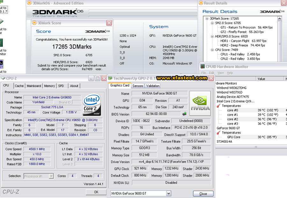Click the Value column header in Hardware Monitor
Screen dimensions: 287x198
point(269,79)
